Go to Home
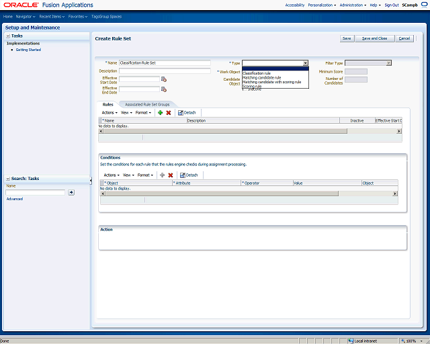 (8, 16)
